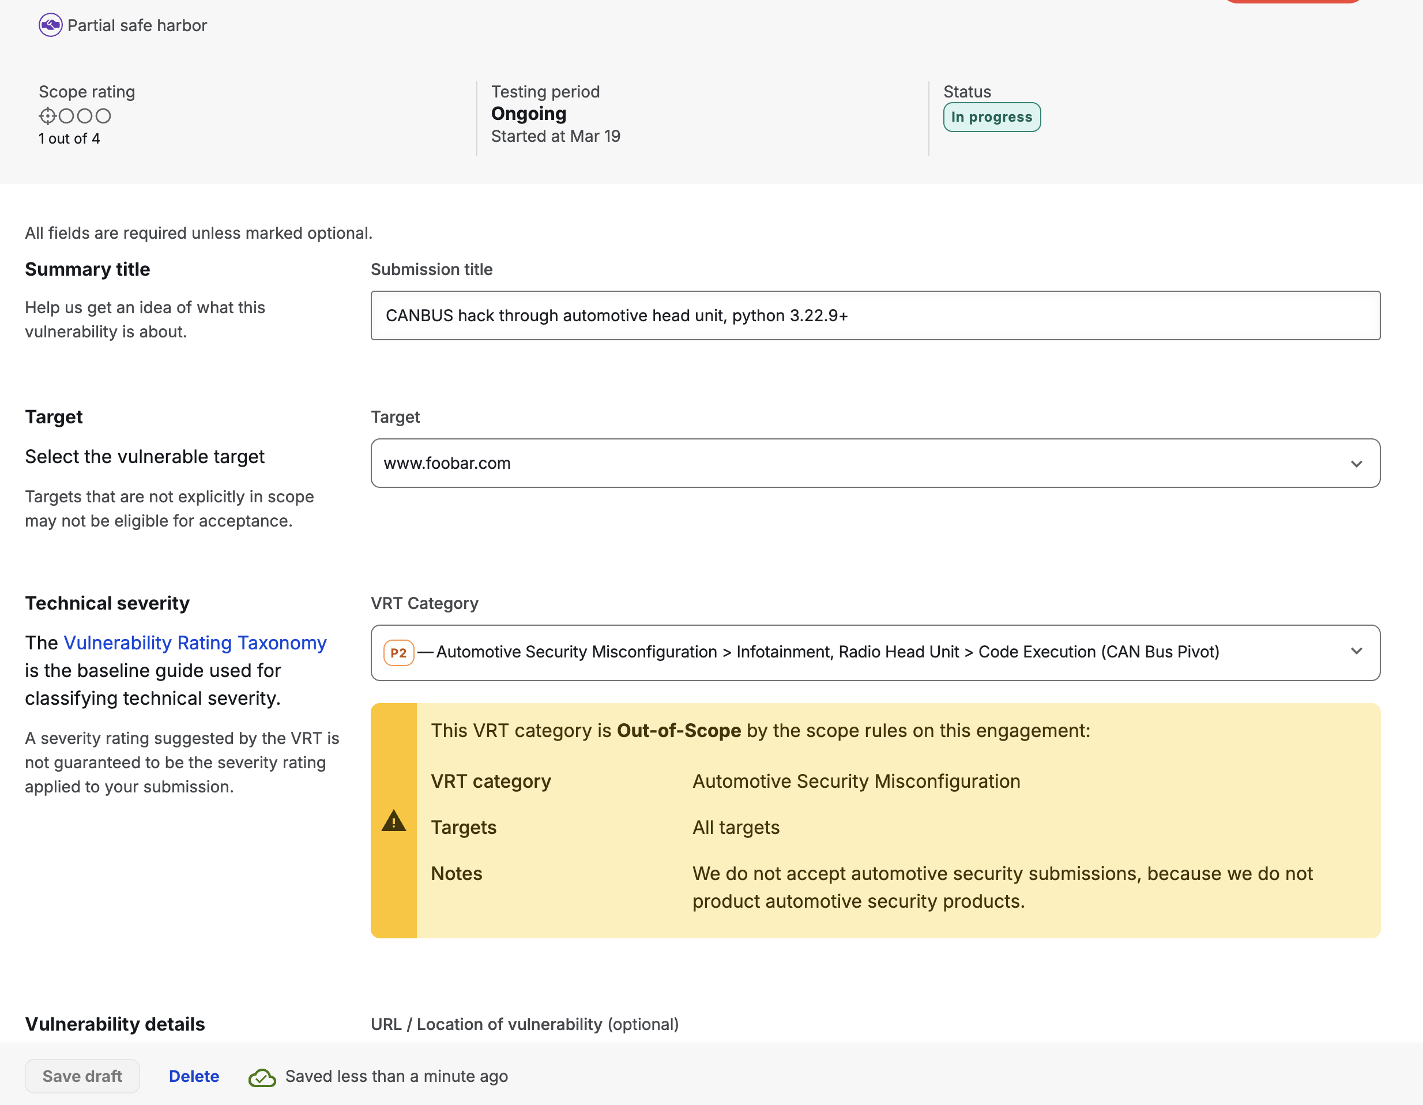This screenshot has width=1423, height=1105.
Task: Click the Save draft button
Action: pos(82,1076)
